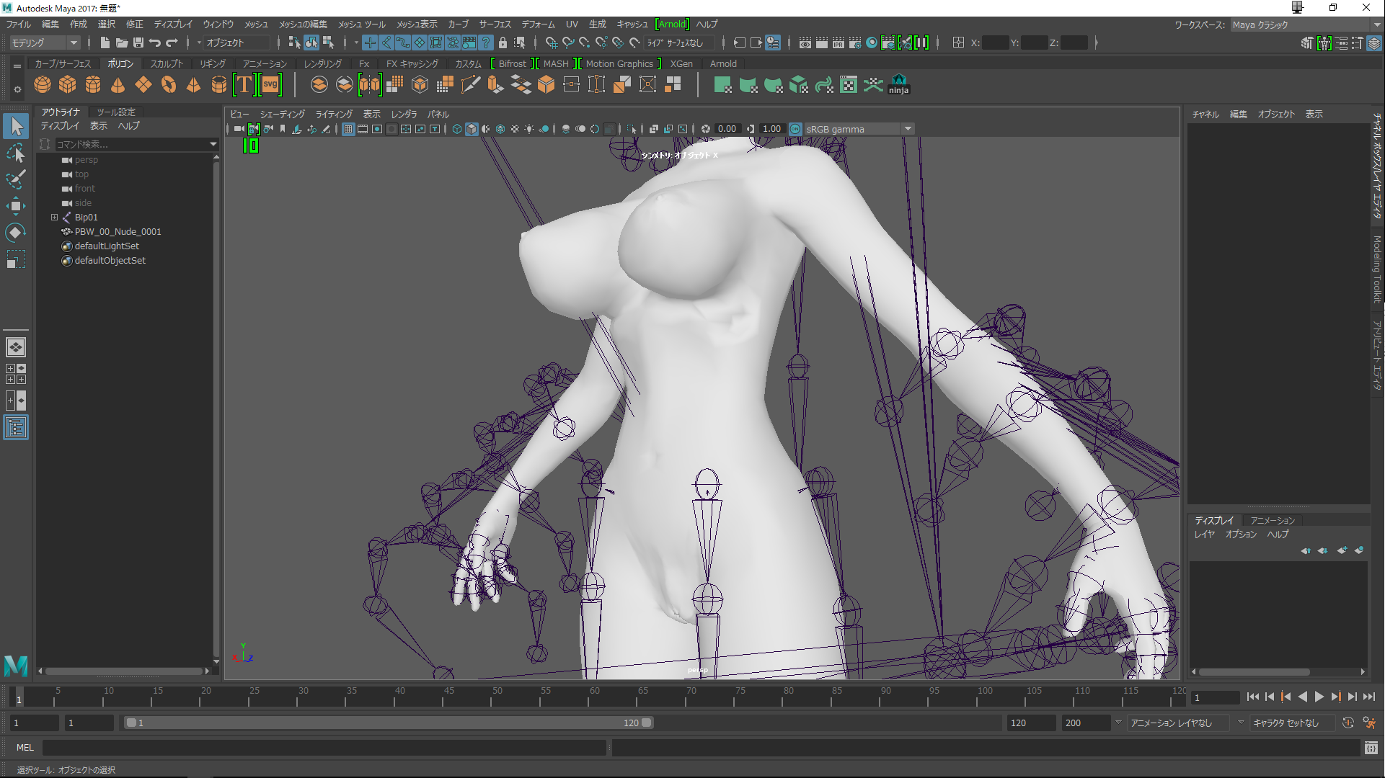
Task: Click the New Scene icon
Action: (x=105, y=43)
